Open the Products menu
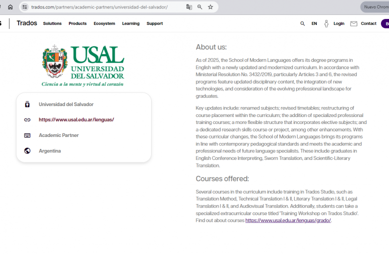 pyautogui.click(x=78, y=23)
